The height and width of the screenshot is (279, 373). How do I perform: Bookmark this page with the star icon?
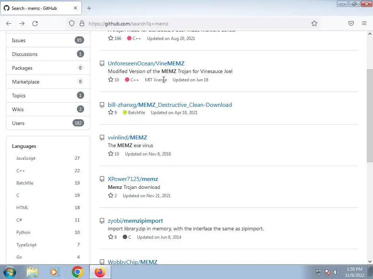(314, 23)
